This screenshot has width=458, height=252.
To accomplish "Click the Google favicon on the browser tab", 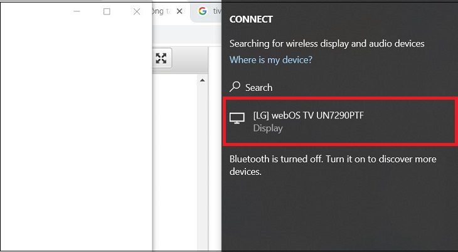I will click(203, 11).
